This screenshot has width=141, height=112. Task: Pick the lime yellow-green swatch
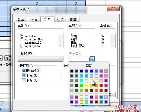click(82, 91)
